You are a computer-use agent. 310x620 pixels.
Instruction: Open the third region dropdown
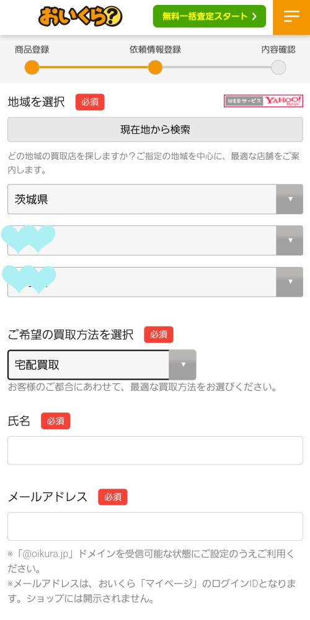pos(155,282)
